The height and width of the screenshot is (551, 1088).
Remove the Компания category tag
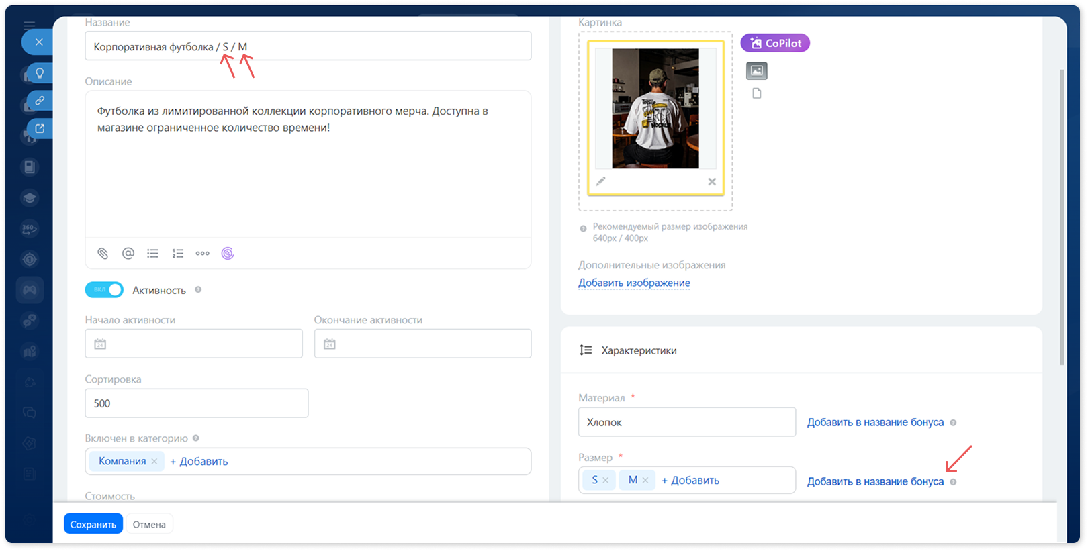(154, 462)
